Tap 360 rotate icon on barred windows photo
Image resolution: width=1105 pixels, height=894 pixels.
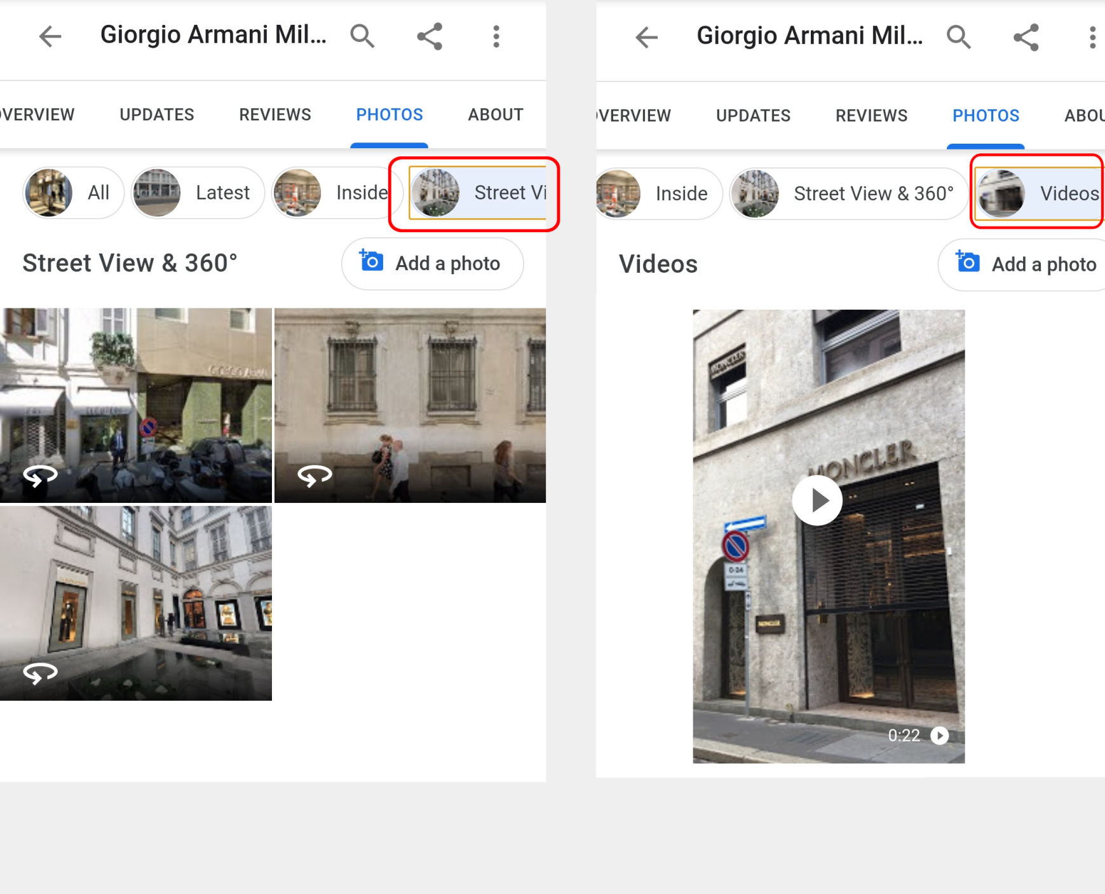(x=315, y=475)
